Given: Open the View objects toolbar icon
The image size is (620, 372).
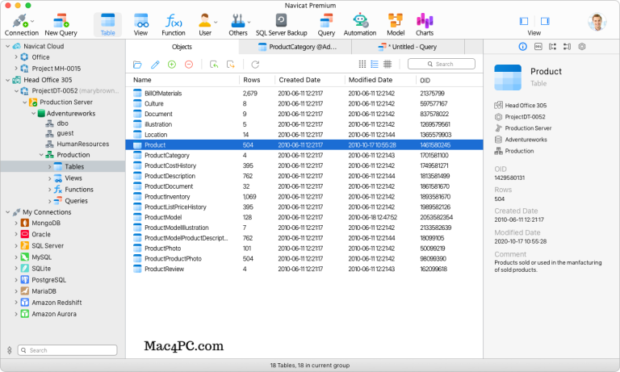Looking at the screenshot, I should pos(140,25).
